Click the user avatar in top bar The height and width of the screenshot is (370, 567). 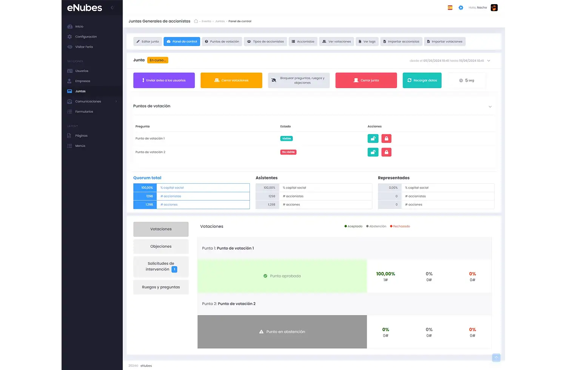pos(494,8)
